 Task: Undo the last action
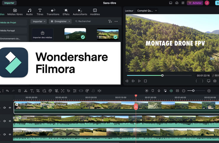tap(7, 91)
